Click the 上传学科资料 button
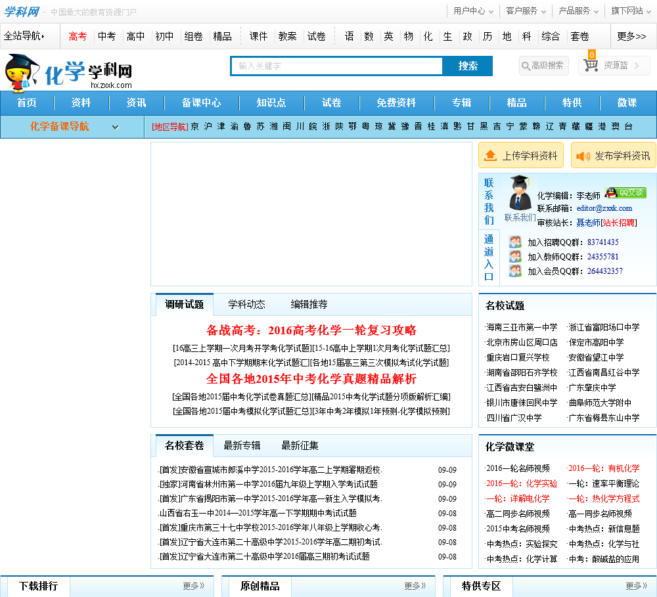This screenshot has width=657, height=597. tap(521, 156)
